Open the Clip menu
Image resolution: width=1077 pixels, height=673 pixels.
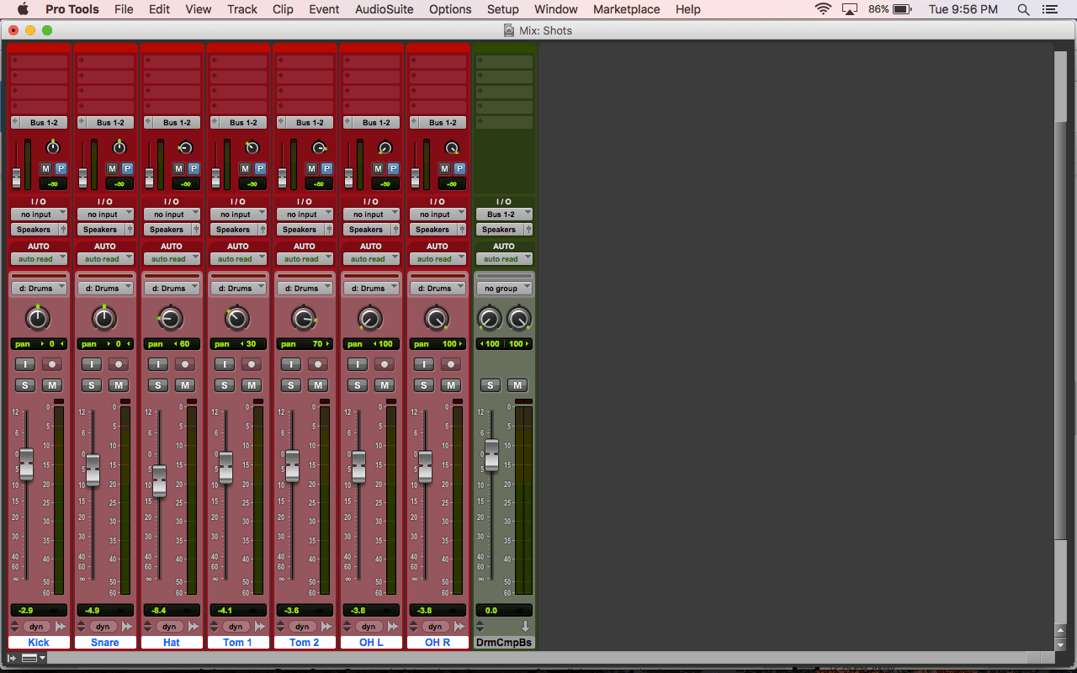[x=284, y=9]
